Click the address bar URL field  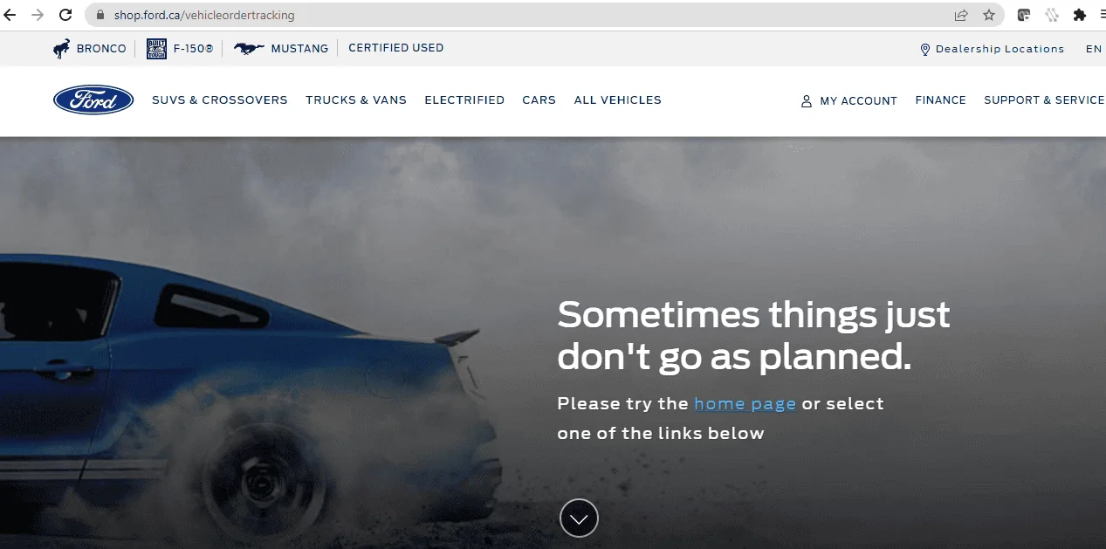524,15
